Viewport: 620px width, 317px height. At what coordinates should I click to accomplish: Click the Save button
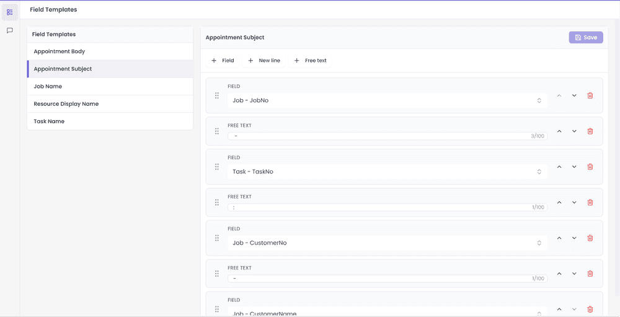pos(586,38)
